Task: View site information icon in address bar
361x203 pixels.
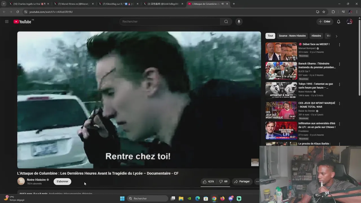Action: pyautogui.click(x=26, y=12)
